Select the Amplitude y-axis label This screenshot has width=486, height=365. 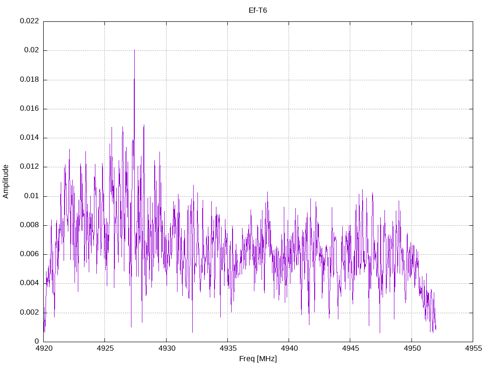click(6, 182)
